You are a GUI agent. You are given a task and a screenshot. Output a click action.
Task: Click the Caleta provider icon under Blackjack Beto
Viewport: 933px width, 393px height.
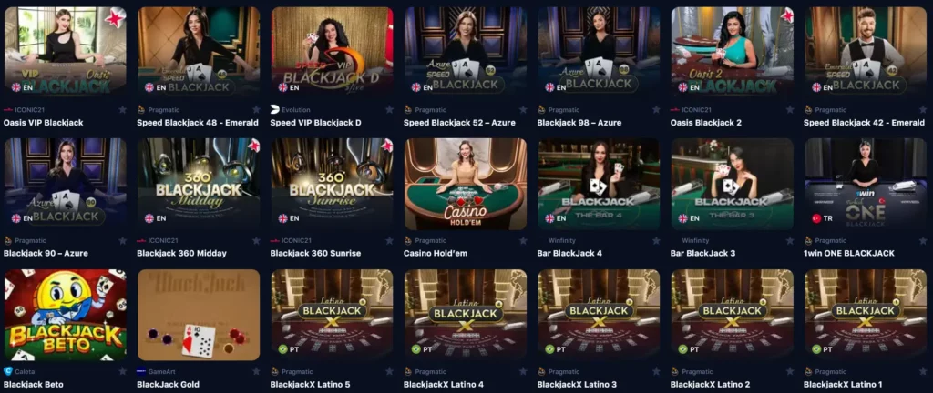pyautogui.click(x=7, y=371)
